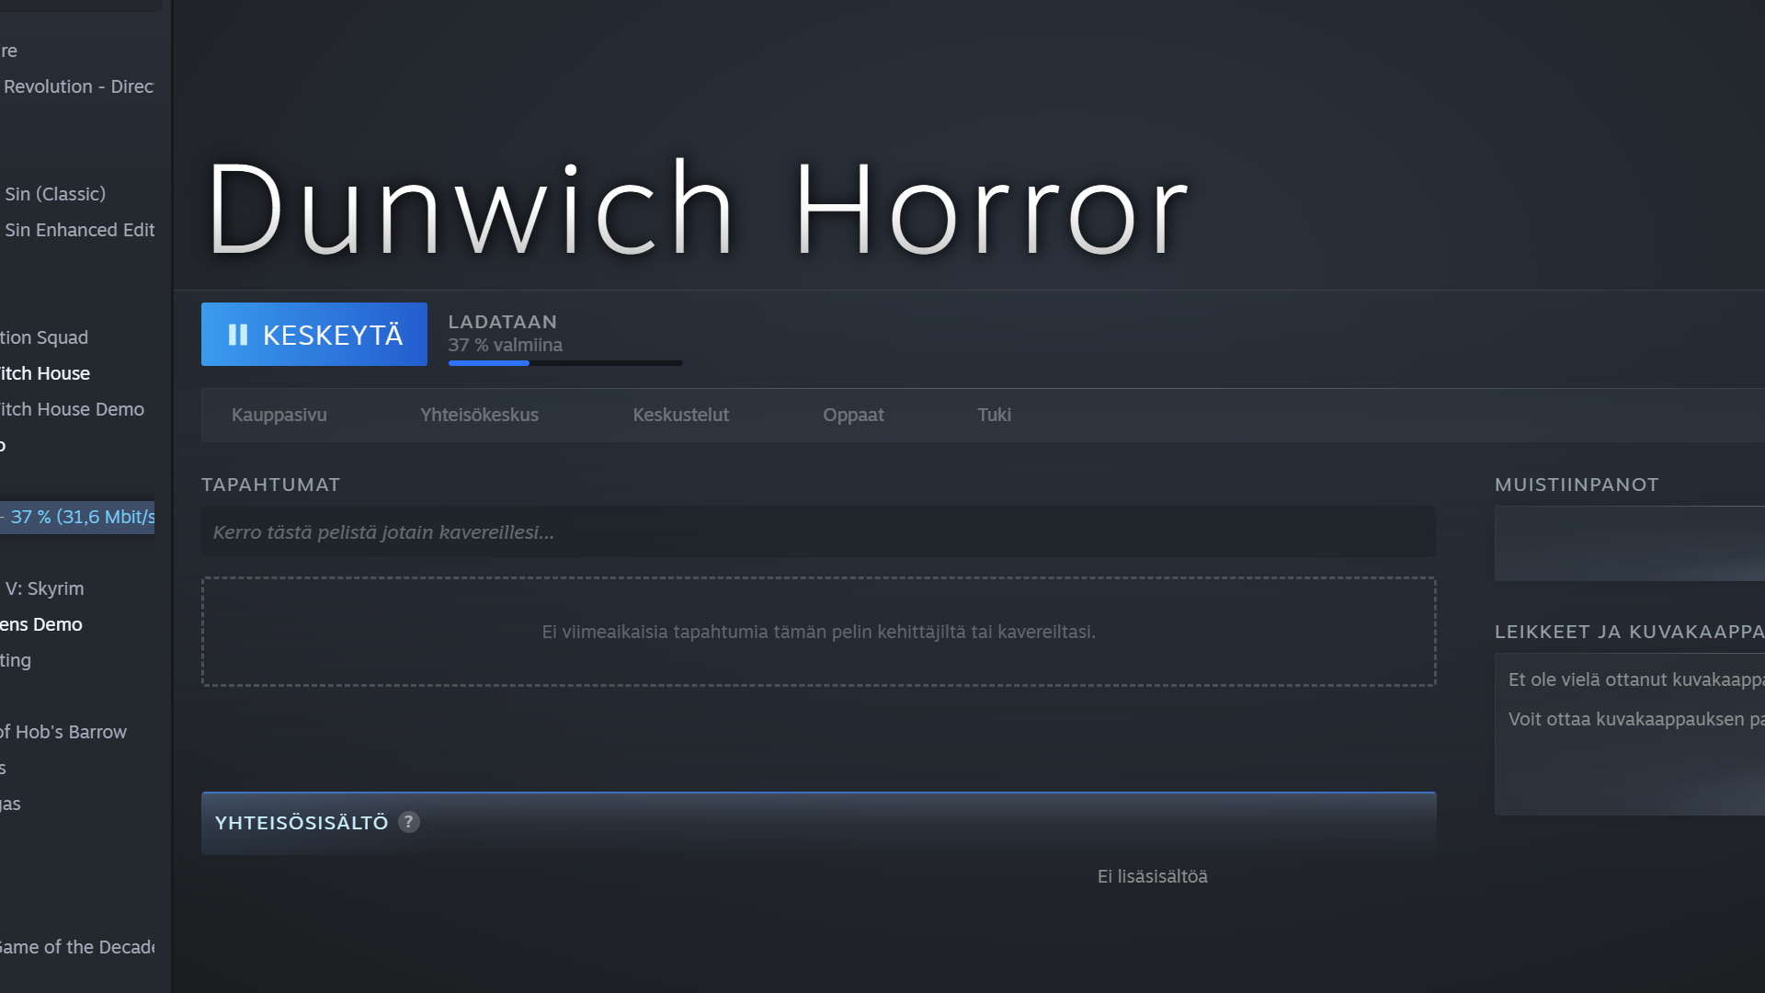This screenshot has height=993, width=1765.
Task: Select Revolution - Director's Cut entry
Action: coord(78,86)
